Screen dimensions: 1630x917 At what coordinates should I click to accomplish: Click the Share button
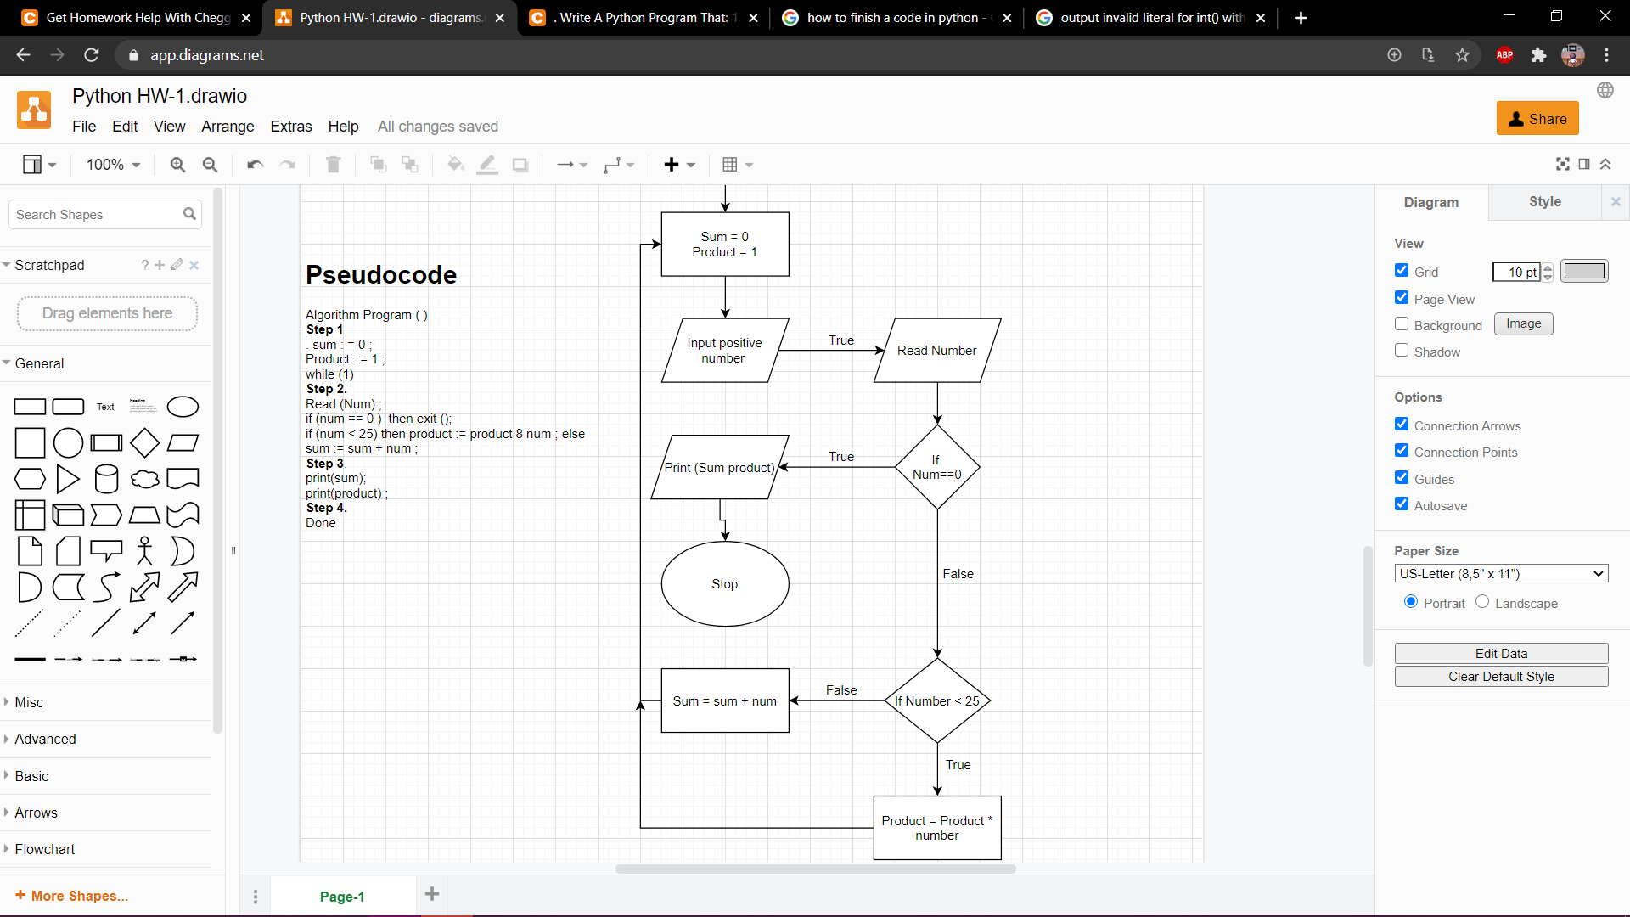point(1537,117)
